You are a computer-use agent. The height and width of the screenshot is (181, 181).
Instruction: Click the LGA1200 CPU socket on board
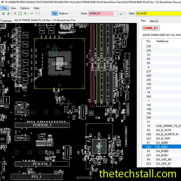tap(59, 64)
